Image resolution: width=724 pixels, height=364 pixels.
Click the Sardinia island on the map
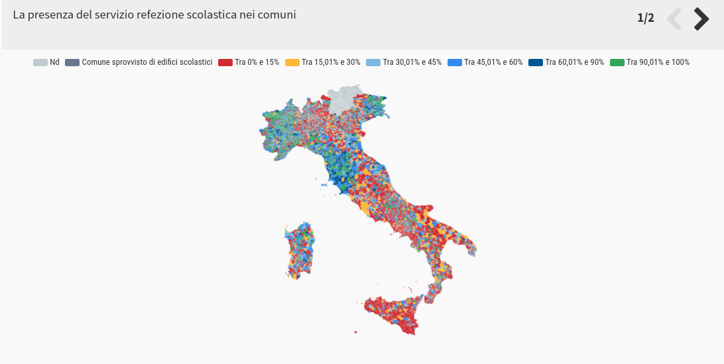click(299, 250)
